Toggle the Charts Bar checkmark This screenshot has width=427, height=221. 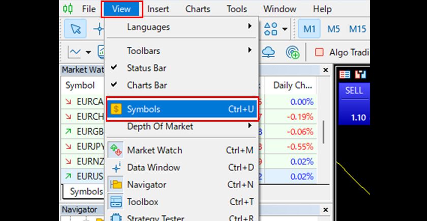[x=114, y=85]
